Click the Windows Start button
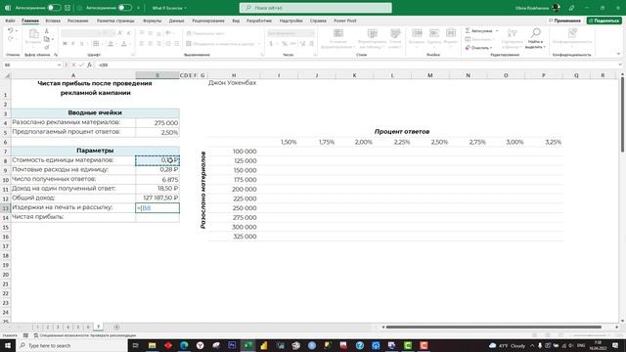 coord(8,345)
